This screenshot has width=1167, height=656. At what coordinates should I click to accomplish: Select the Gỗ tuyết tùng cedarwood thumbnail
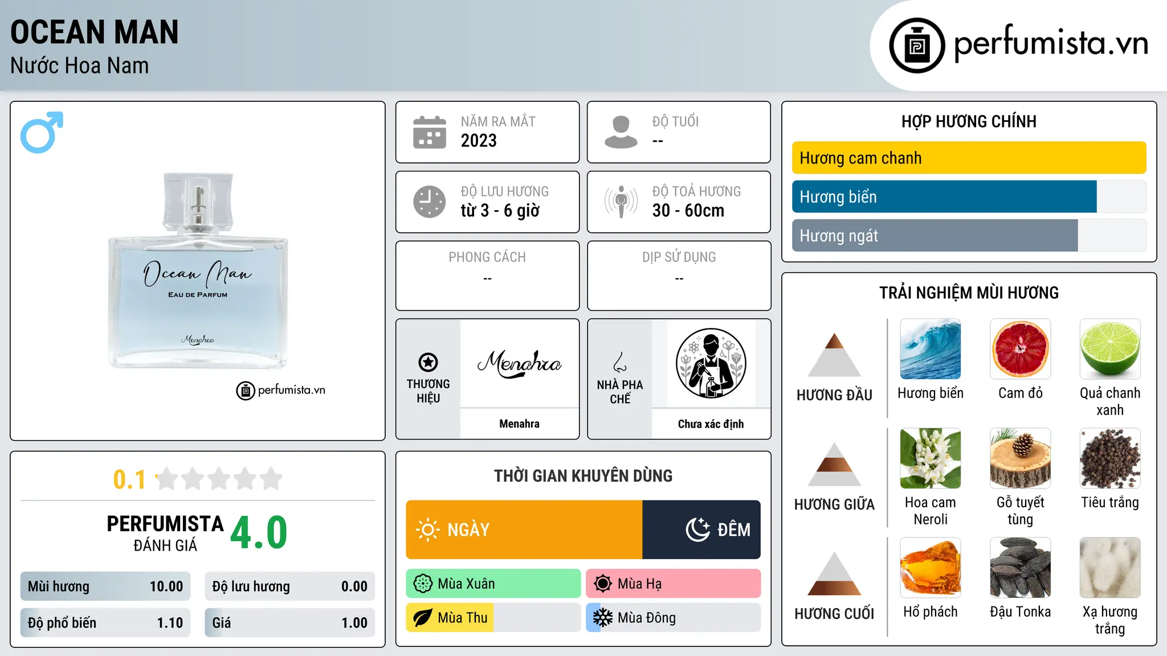(x=1021, y=458)
